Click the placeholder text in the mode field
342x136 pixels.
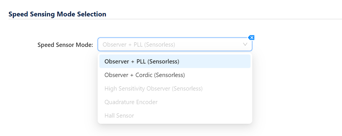point(139,45)
